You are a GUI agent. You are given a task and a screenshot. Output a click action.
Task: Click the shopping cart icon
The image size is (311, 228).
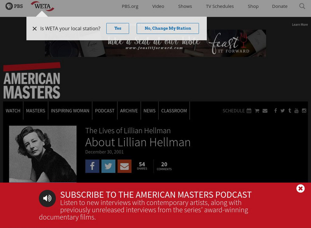pyautogui.click(x=257, y=111)
